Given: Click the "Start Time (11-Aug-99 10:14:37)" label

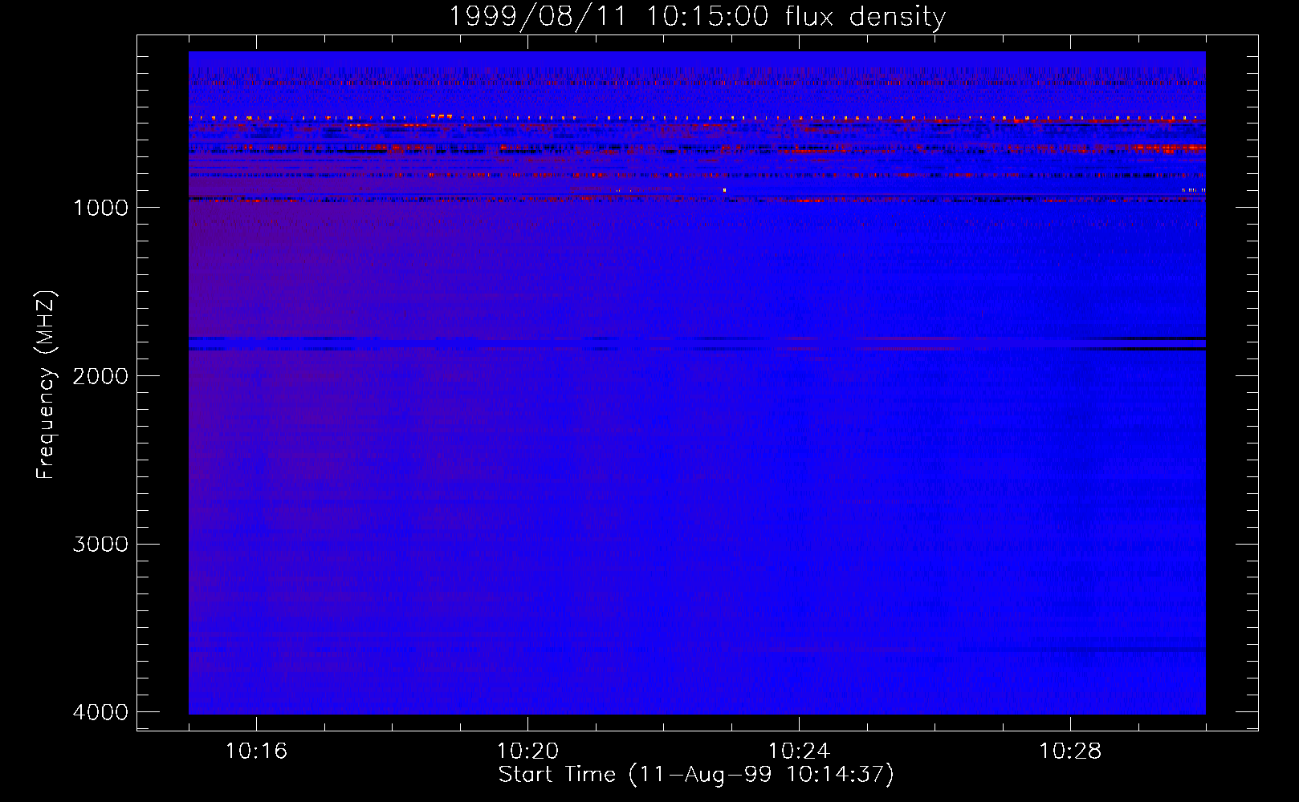Looking at the screenshot, I should click(696, 775).
